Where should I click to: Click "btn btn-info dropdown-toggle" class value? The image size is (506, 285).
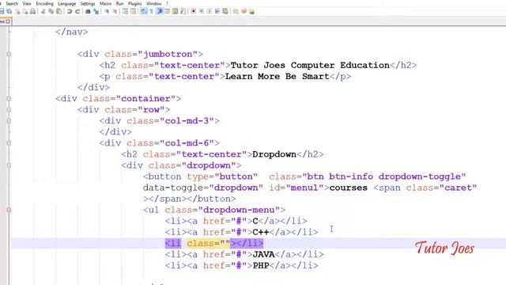(x=384, y=177)
